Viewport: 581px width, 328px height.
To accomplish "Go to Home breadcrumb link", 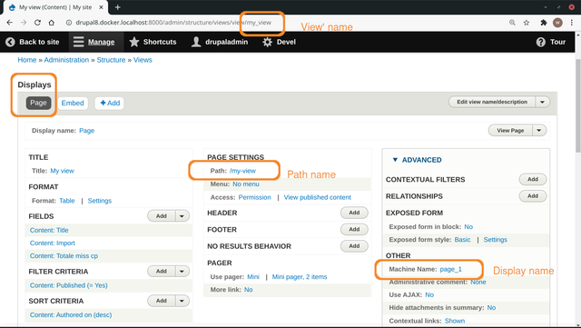I will click(27, 60).
